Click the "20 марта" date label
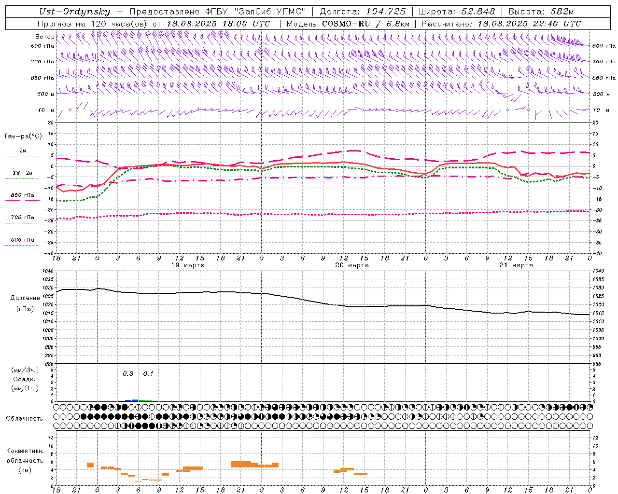Viewport: 618px width, 494px height. pos(352,265)
